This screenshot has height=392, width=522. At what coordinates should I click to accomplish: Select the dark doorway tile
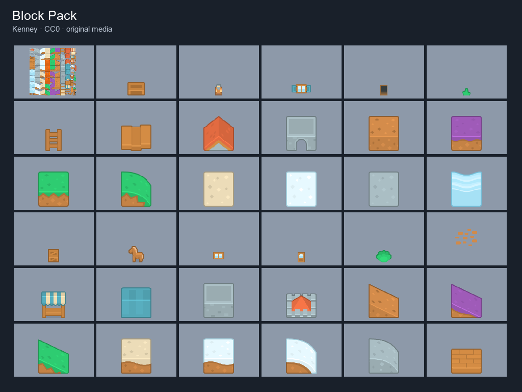click(x=384, y=90)
